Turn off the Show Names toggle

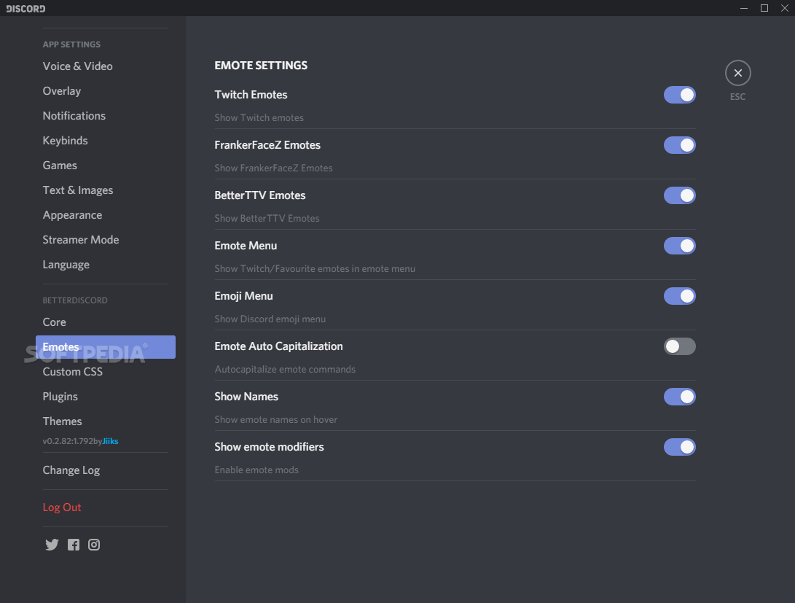[x=679, y=397]
